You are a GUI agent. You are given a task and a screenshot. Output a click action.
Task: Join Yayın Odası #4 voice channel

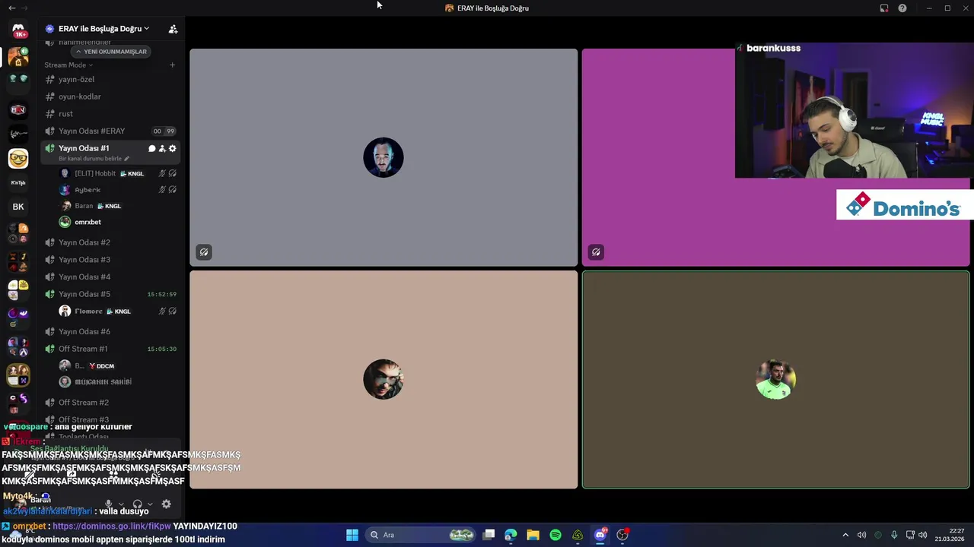pyautogui.click(x=110, y=277)
